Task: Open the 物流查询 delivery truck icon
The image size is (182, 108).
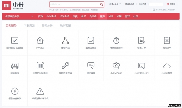Action: coord(15,66)
